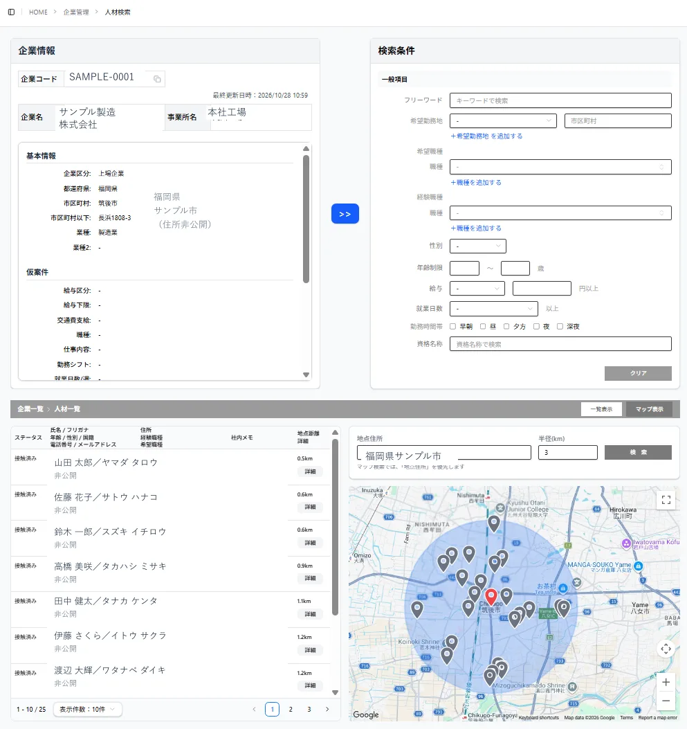Screen dimensions: 687x729
Task: Click the Iwatoyama Kofun map marker
Action: [x=626, y=543]
